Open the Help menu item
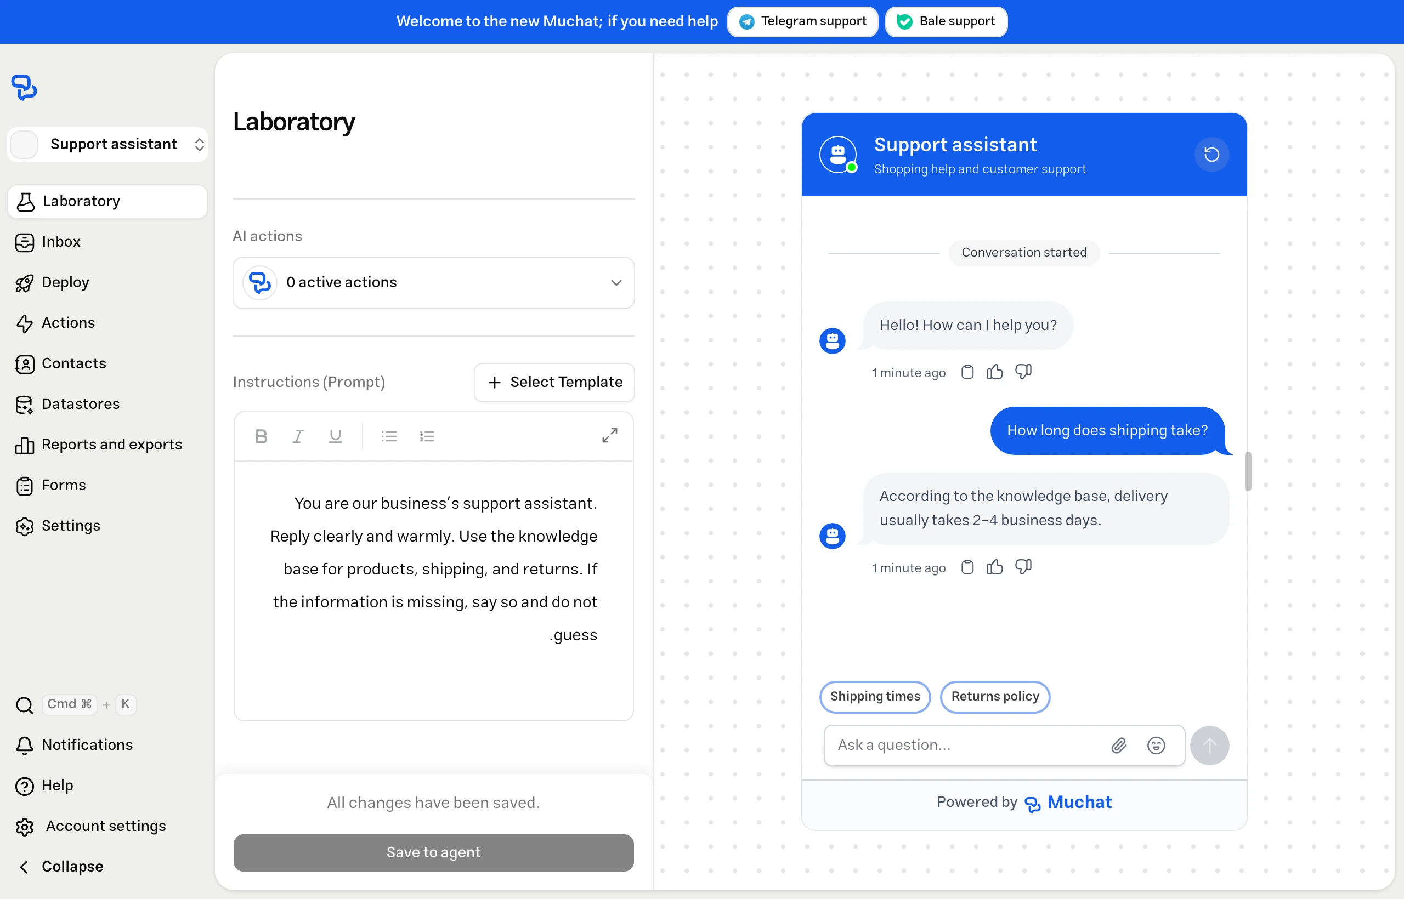Viewport: 1404px width, 899px height. 107,786
